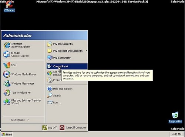Click the red Turn Off Computer icon

(x=62, y=128)
